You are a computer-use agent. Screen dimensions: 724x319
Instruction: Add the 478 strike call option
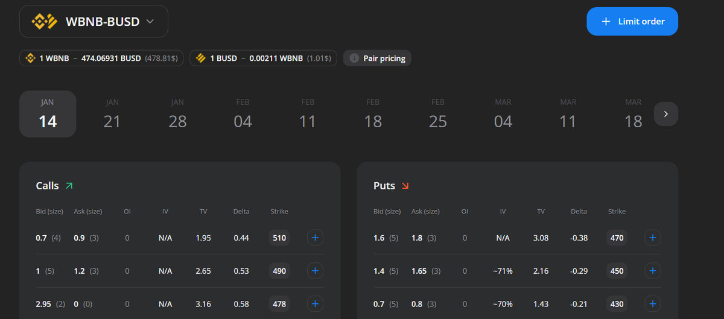(x=314, y=303)
